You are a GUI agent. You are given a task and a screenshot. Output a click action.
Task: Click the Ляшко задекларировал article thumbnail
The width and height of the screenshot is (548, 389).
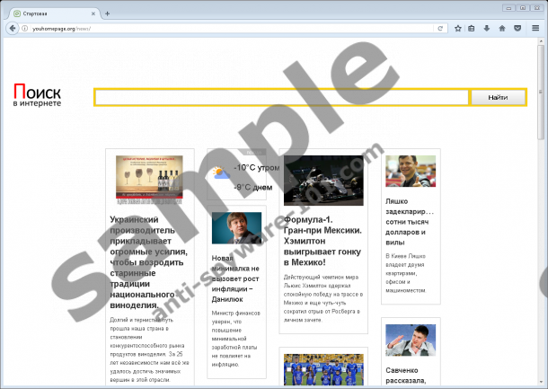[411, 172]
